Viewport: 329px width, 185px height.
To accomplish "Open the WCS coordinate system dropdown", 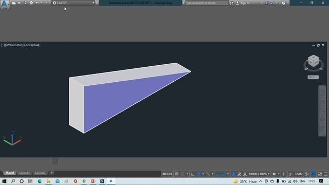I will (313, 77).
